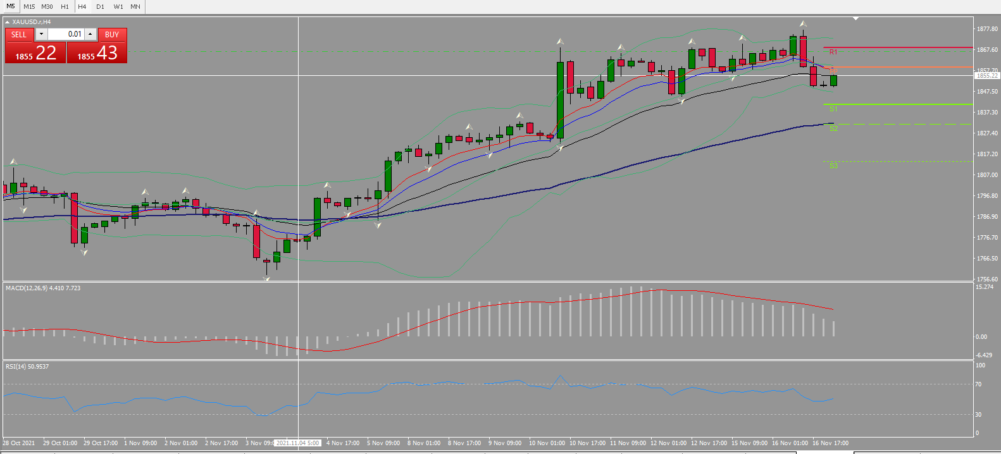Click the SELL button

click(x=19, y=34)
